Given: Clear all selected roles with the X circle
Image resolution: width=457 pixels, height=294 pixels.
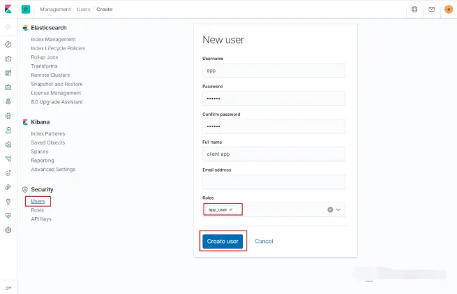Looking at the screenshot, I should pyautogui.click(x=330, y=210).
